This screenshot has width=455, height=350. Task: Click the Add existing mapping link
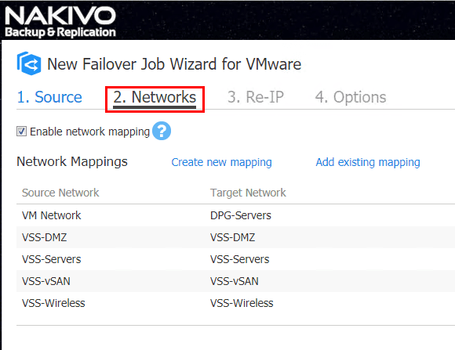(368, 162)
